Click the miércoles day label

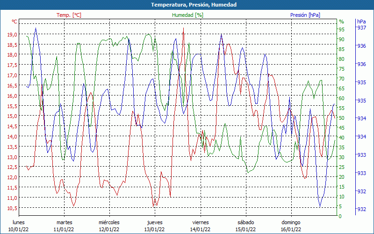(109, 222)
